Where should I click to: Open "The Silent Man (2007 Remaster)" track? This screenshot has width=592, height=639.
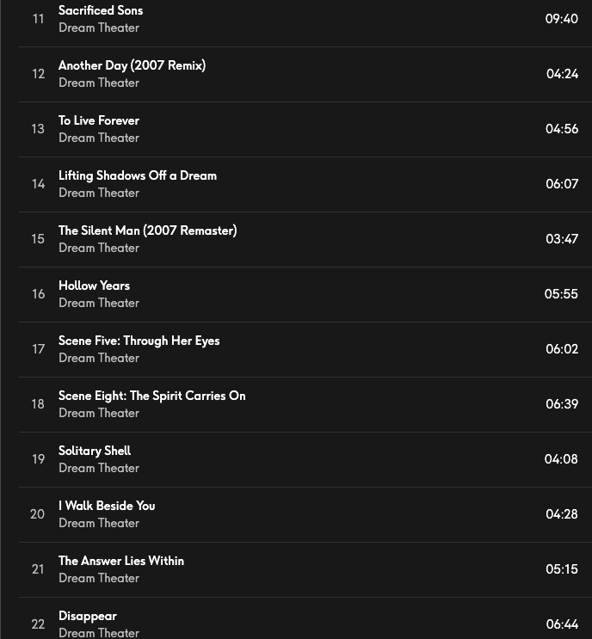click(147, 230)
